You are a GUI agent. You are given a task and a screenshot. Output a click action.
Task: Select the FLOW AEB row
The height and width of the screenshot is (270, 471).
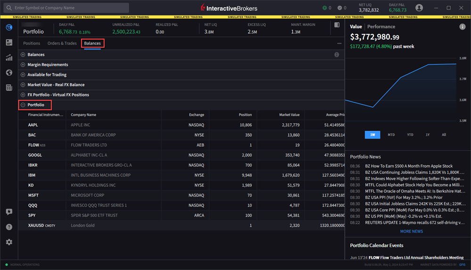point(182,145)
